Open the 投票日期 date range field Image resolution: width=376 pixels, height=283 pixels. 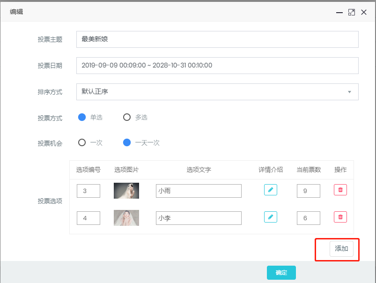coord(217,66)
